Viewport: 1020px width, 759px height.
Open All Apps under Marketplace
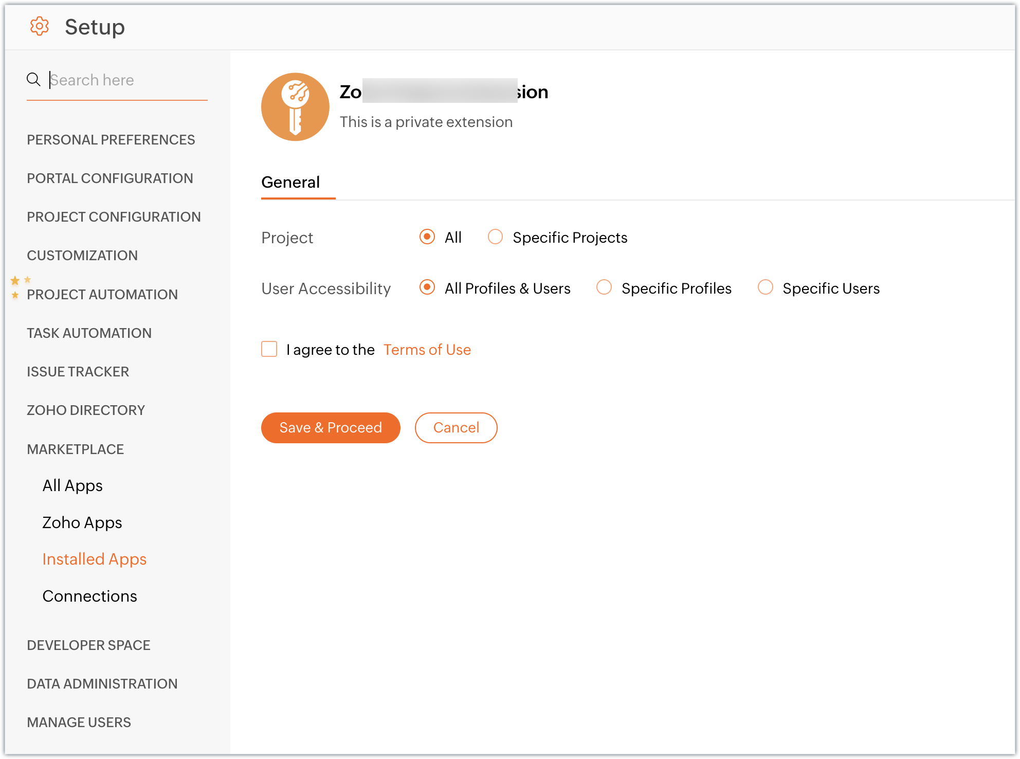[x=72, y=486]
